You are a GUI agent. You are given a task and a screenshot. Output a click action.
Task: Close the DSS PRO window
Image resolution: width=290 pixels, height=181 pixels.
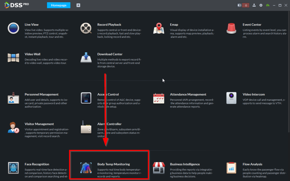pos(286,5)
